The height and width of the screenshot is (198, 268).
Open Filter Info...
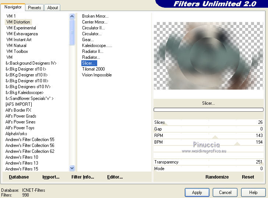pyautogui.click(x=83, y=177)
